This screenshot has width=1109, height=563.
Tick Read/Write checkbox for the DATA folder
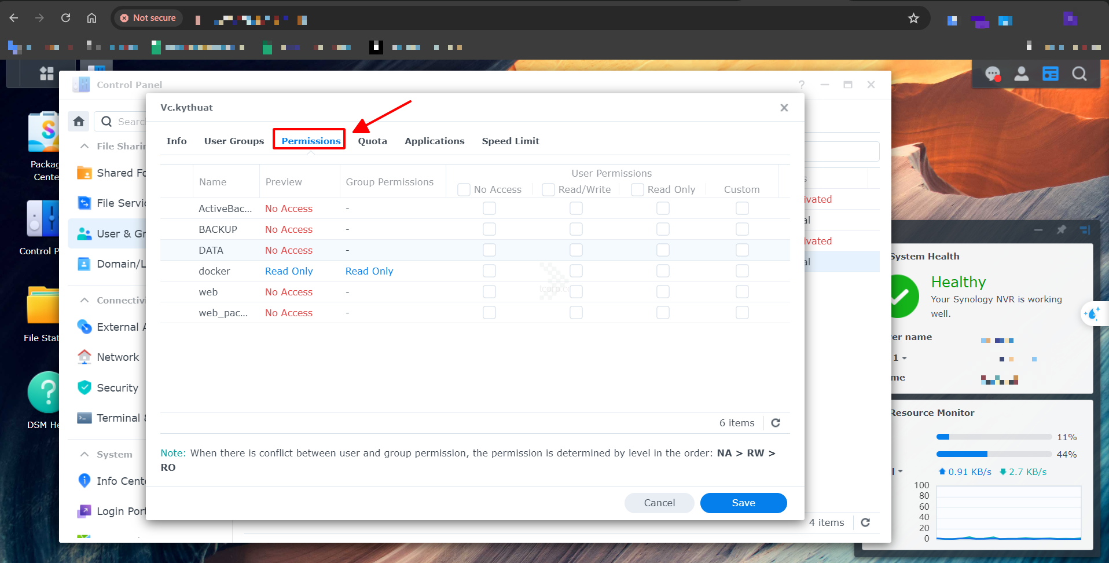tap(576, 250)
